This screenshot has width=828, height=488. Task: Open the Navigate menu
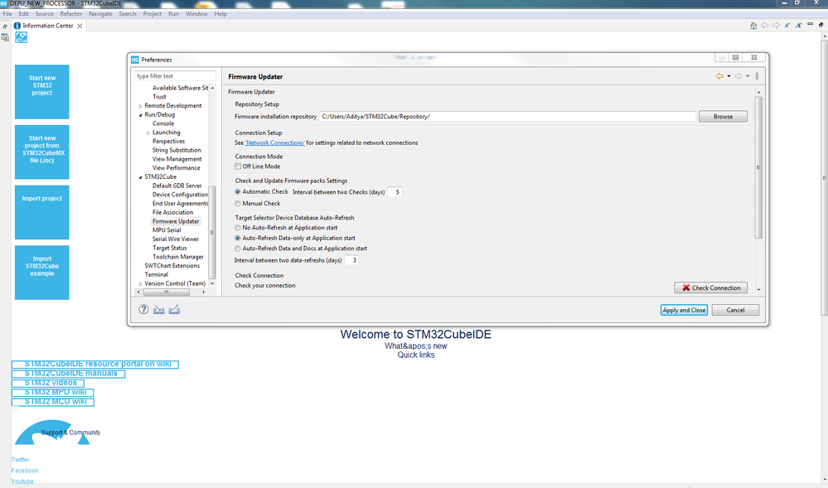pyautogui.click(x=100, y=14)
